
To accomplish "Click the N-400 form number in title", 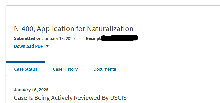I will (24, 29).
